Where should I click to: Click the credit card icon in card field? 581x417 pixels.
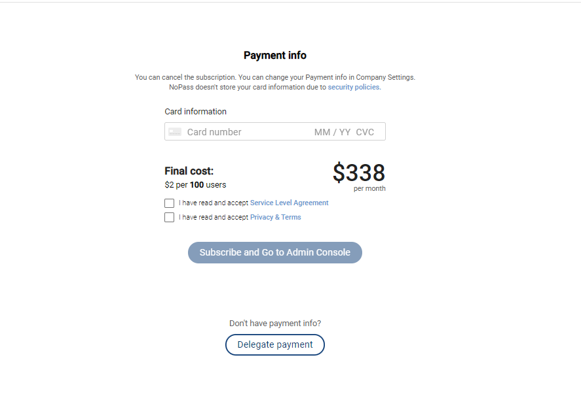tap(175, 132)
